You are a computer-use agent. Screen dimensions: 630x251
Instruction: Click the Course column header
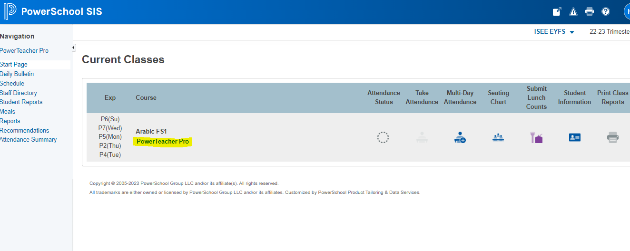pyautogui.click(x=146, y=98)
